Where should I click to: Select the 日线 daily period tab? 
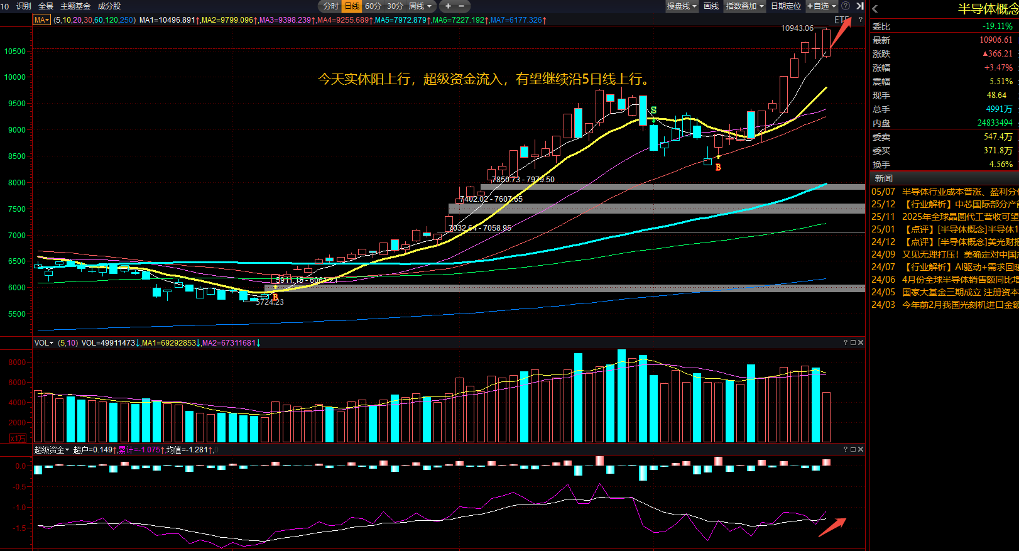coord(352,6)
